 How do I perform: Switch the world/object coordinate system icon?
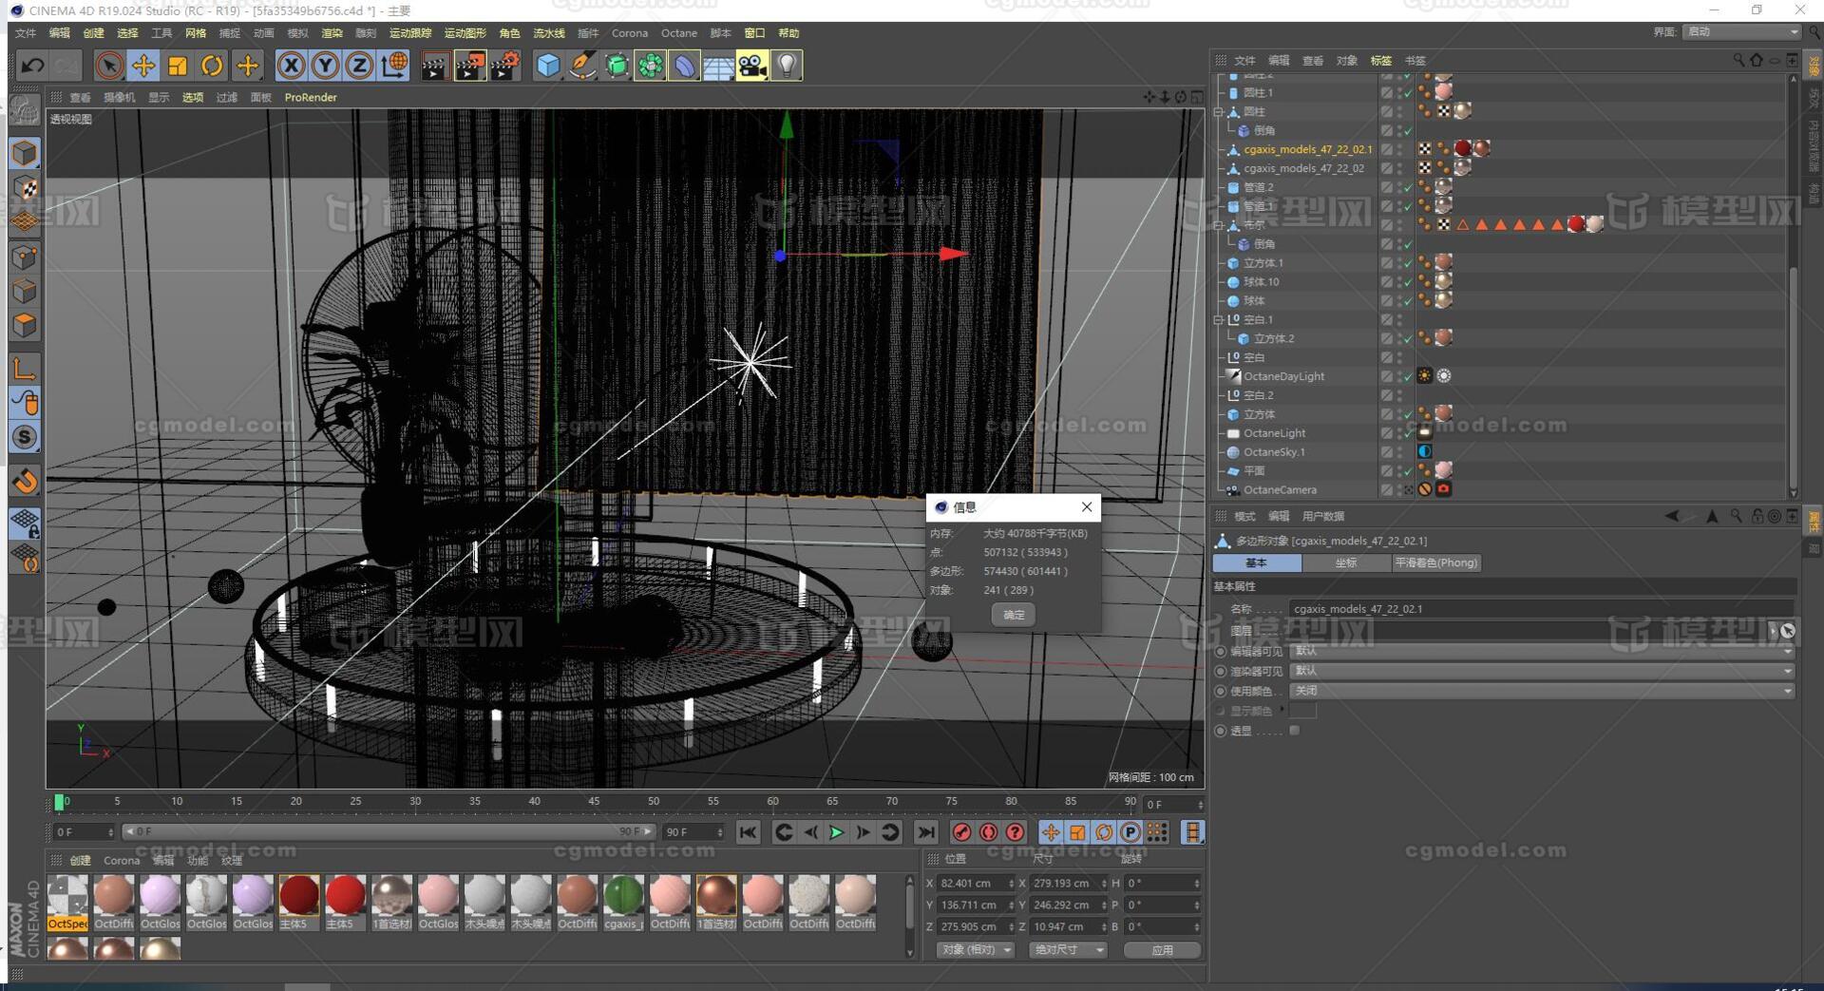coord(394,66)
